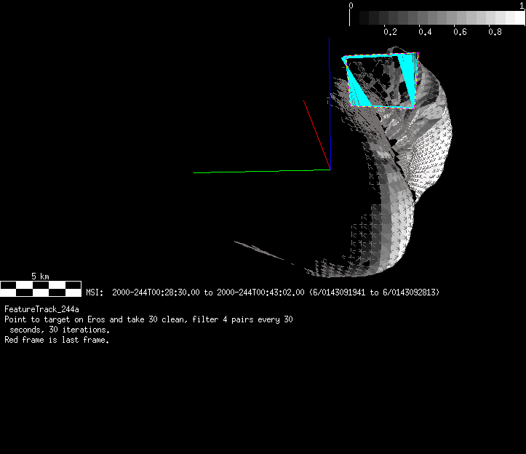Click the 0.2 tick label on color bar

coord(390,32)
